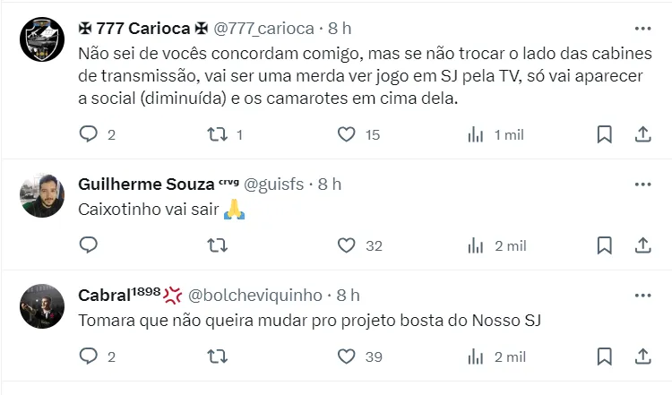This screenshot has height=395, width=672.
Task: Open @777_carioca profile handle link
Action: [x=263, y=29]
